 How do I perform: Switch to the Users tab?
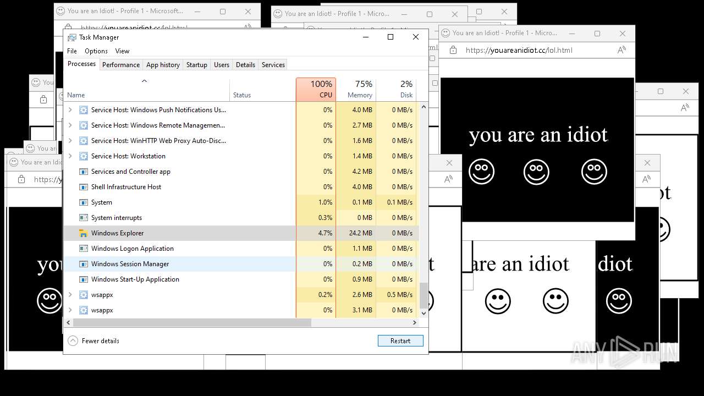[x=222, y=65]
